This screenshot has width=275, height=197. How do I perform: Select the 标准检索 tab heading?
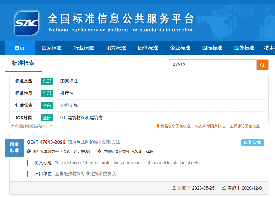click(x=23, y=63)
